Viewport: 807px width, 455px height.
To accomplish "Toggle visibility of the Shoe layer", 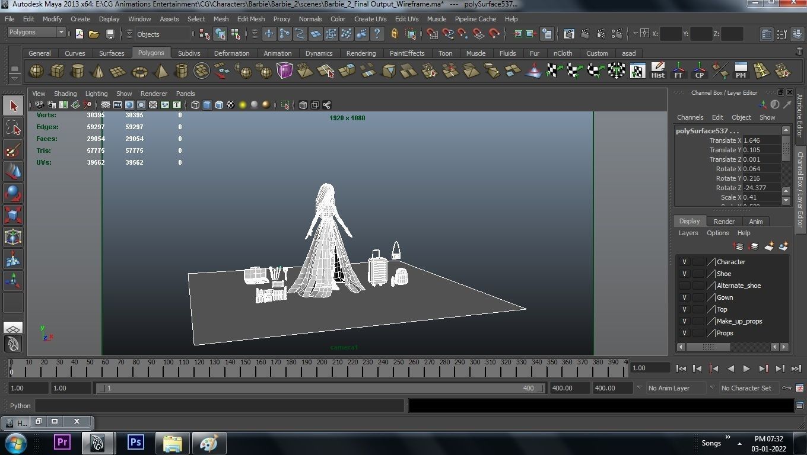I will tap(684, 274).
